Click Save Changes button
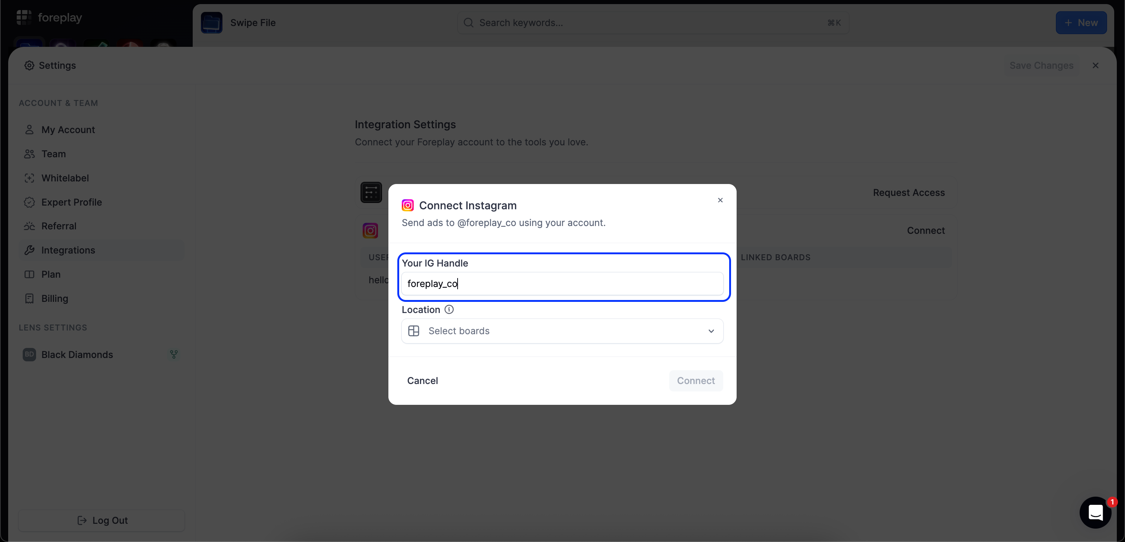Image resolution: width=1125 pixels, height=542 pixels. [1041, 65]
